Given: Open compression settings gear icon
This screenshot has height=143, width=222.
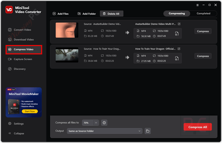Looking at the screenshot, I should 104,123.
